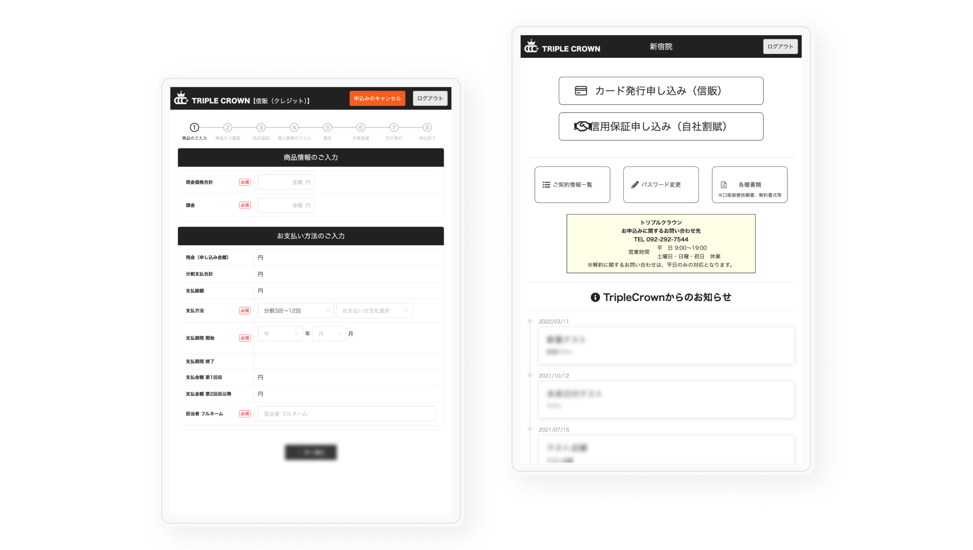Open the 2022/03/11 news announcement card
973x550 pixels.
(x=666, y=345)
